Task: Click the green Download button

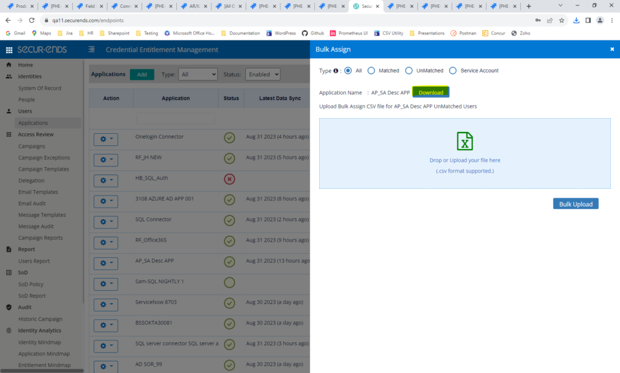Action: point(430,92)
